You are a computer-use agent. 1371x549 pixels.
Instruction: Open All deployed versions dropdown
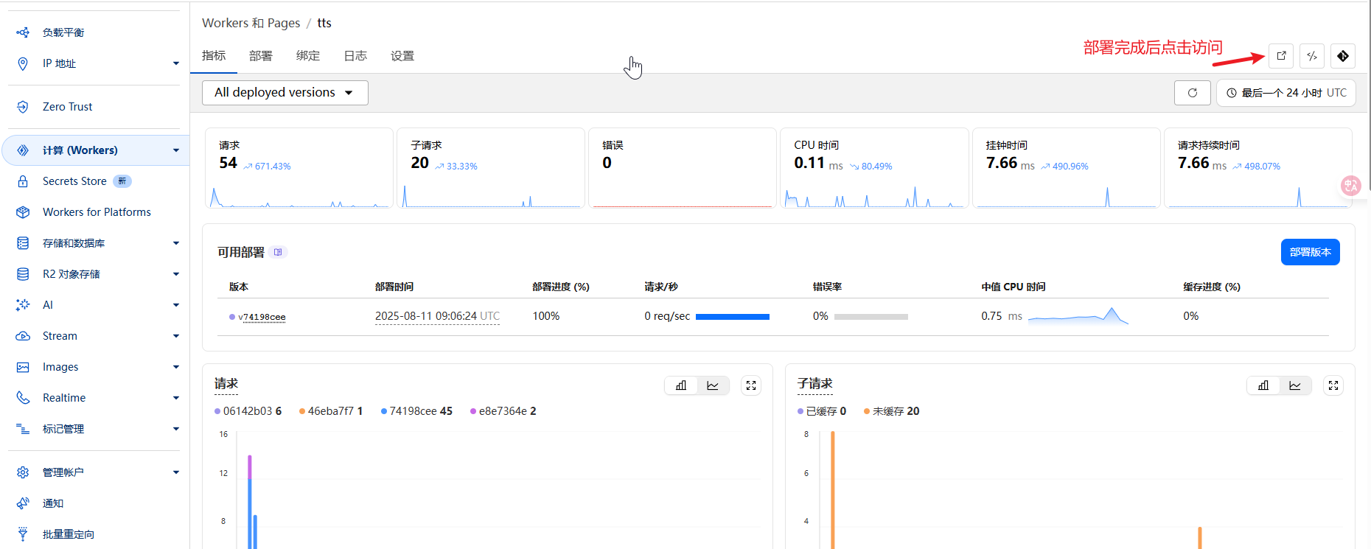pyautogui.click(x=285, y=93)
